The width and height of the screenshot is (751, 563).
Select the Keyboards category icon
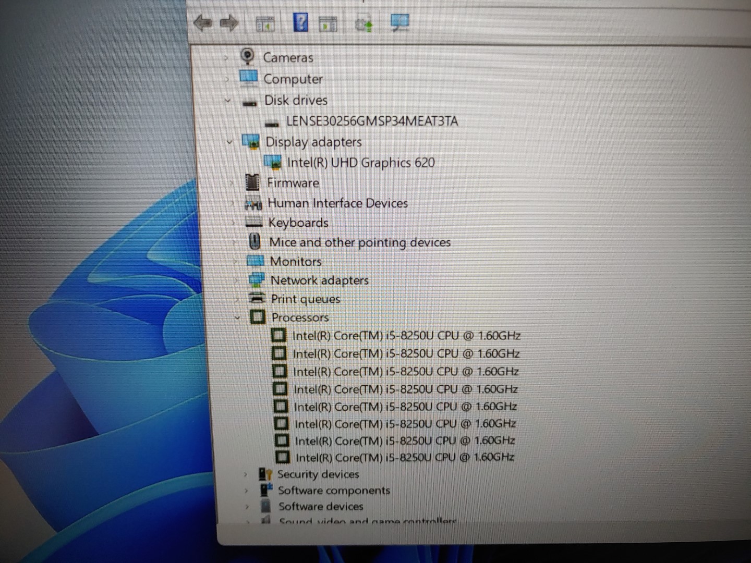pos(254,223)
